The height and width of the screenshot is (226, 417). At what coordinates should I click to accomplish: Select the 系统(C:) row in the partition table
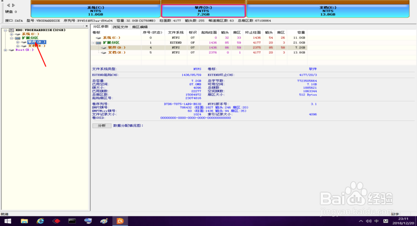(199, 38)
